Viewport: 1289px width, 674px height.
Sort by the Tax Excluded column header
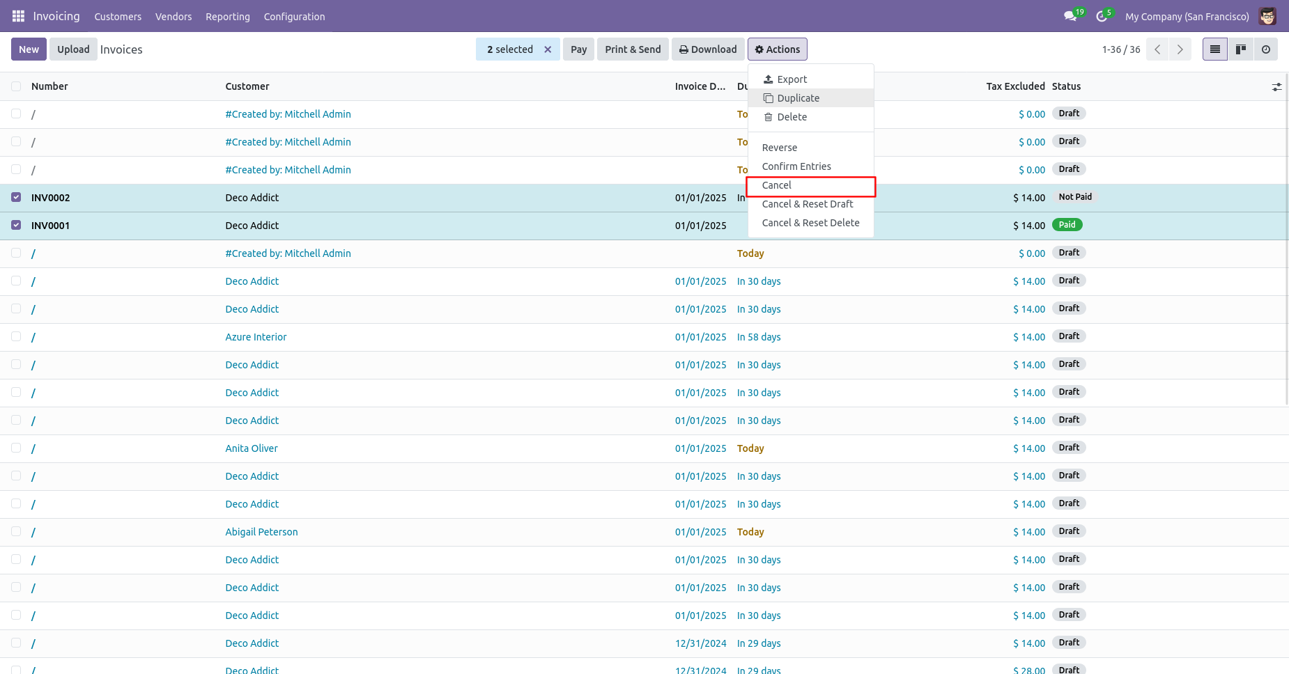tap(1015, 86)
